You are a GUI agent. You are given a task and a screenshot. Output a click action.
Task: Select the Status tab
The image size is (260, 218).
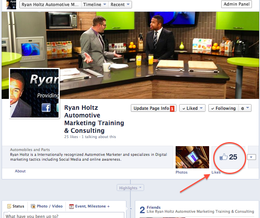point(16,206)
